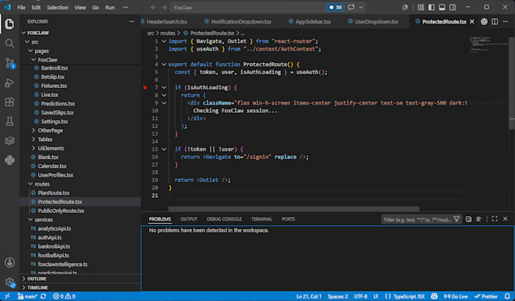Open the editor actions icon beside split editor

click(x=484, y=21)
